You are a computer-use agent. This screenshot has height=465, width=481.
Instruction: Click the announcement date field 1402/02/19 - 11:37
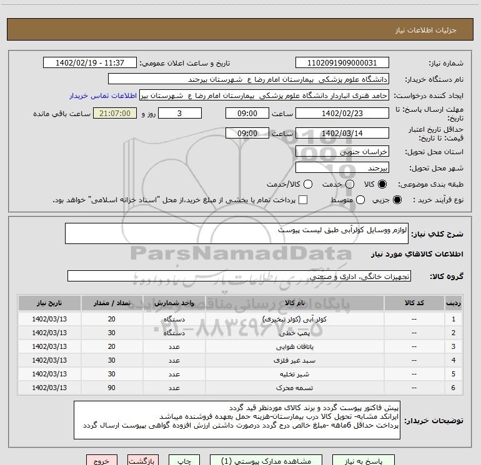pyautogui.click(x=89, y=62)
